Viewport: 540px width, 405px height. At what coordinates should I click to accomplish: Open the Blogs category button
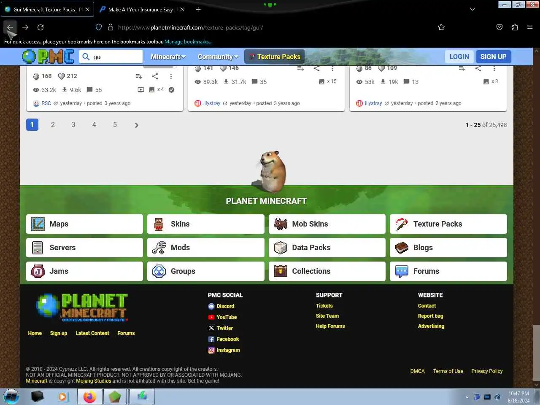(448, 248)
